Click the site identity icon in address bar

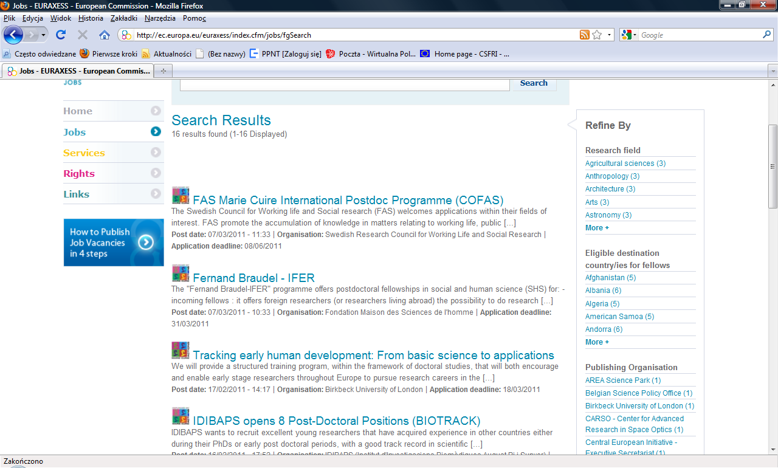(126, 35)
